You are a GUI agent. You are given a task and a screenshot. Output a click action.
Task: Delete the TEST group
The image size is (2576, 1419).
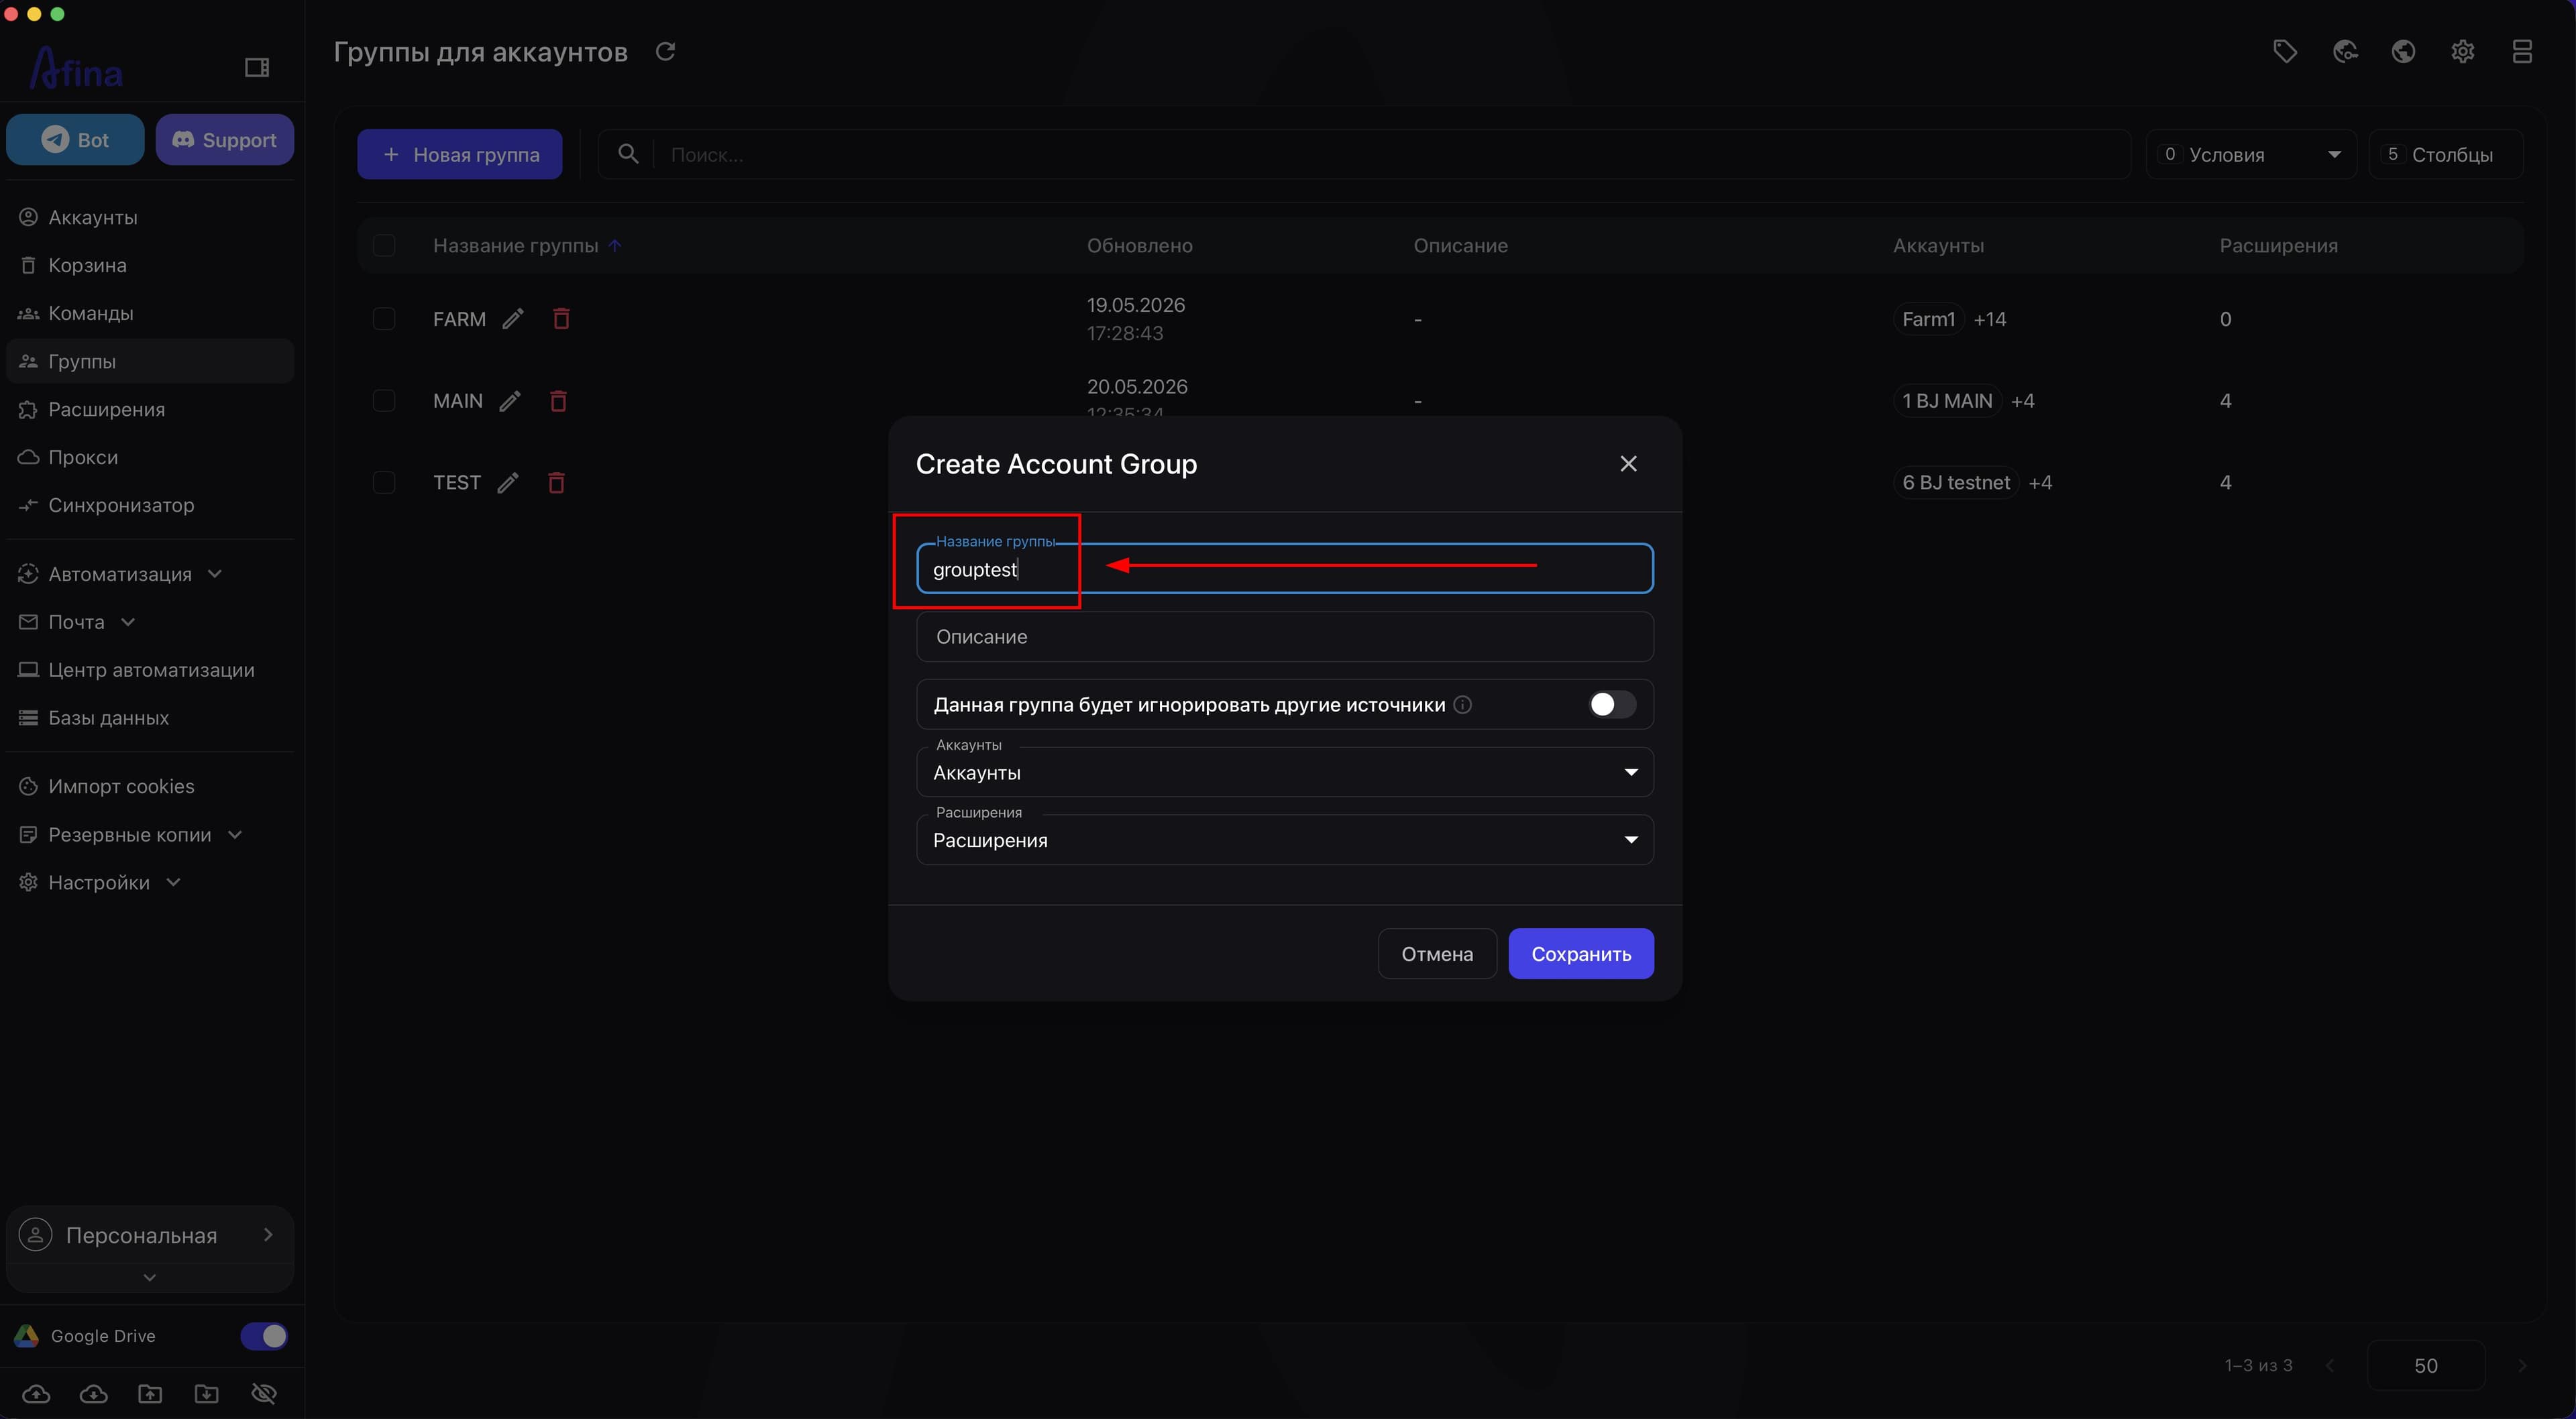tap(556, 483)
